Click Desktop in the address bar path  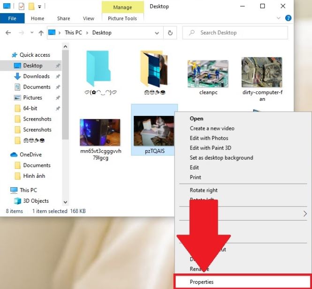(102, 33)
